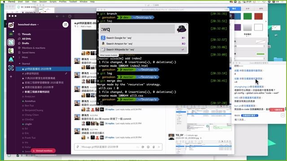Open All DMs in Slack sidebar

[x=26, y=39]
